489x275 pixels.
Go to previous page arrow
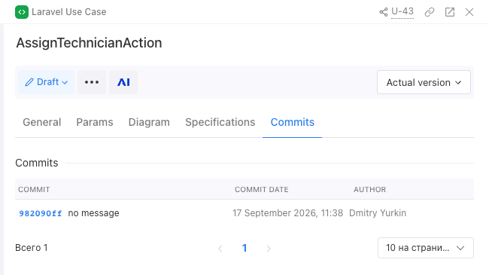point(220,249)
